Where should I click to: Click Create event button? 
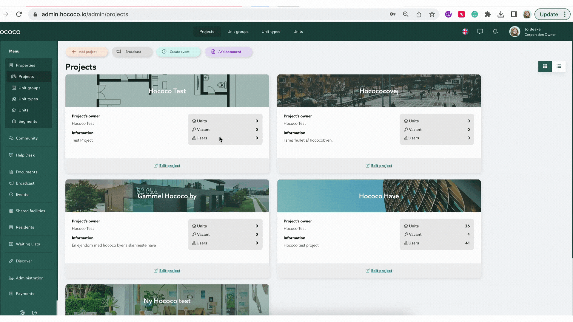(x=178, y=52)
